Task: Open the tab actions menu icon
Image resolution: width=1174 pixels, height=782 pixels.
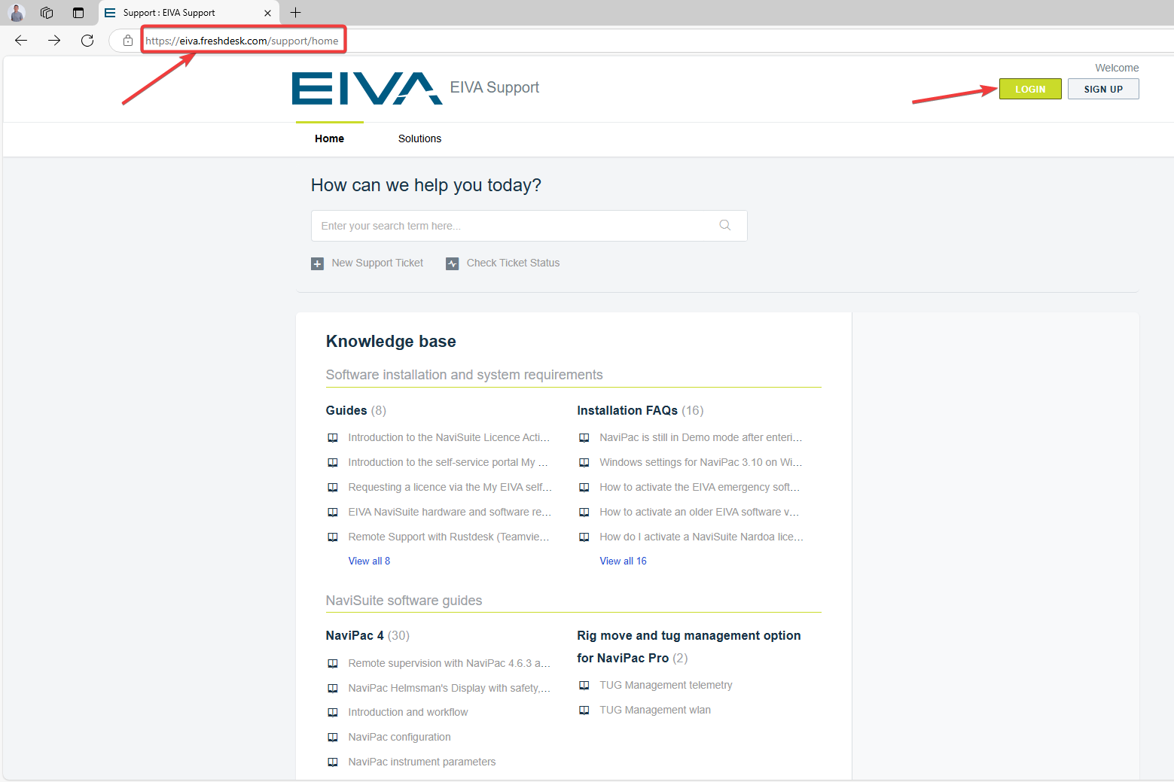Action: [x=78, y=13]
